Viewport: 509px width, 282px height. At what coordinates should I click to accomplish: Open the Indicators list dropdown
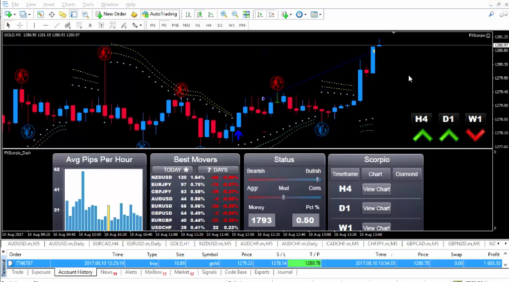click(286, 14)
